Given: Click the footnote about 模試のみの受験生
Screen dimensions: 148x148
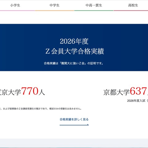Looking at the screenshot, I should click(x=41, y=109).
